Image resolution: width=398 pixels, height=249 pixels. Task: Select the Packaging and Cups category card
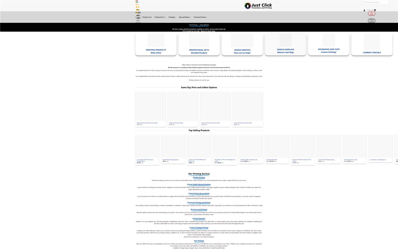(x=329, y=45)
